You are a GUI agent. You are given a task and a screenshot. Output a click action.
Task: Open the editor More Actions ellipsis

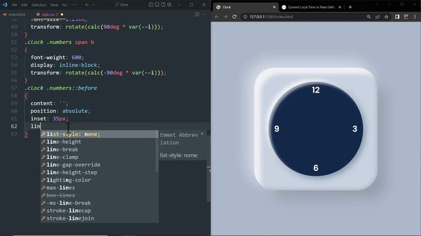point(205,14)
